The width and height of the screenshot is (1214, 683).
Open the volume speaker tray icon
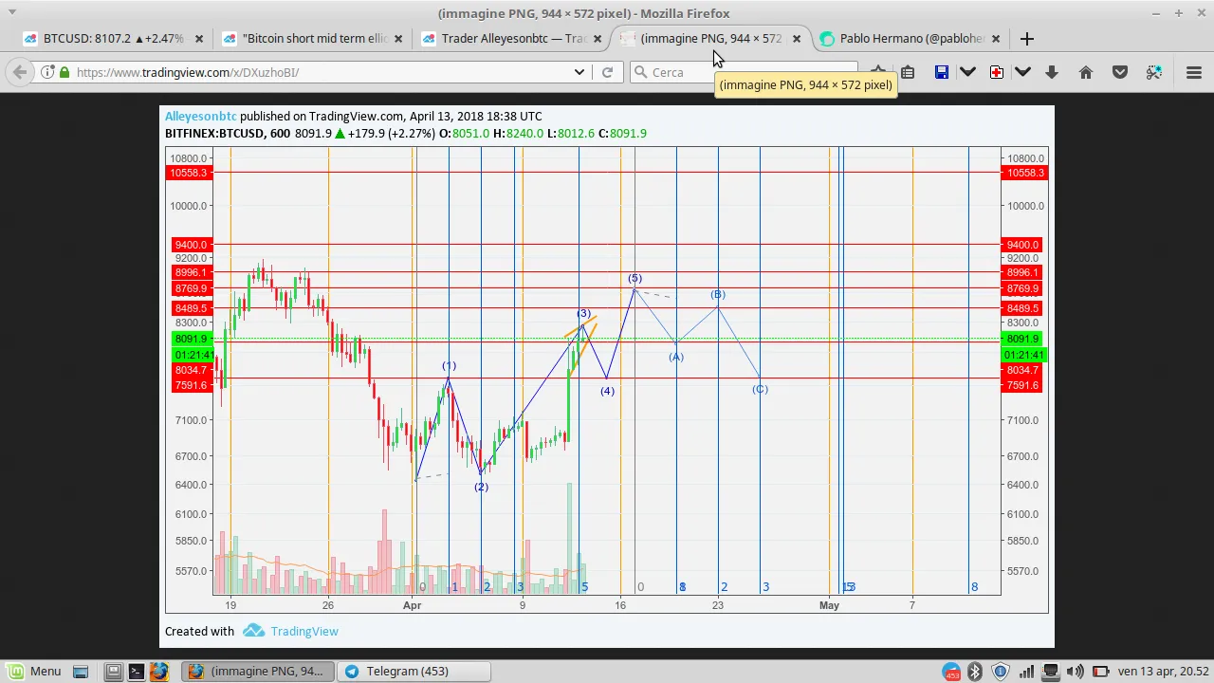pos(1076,672)
